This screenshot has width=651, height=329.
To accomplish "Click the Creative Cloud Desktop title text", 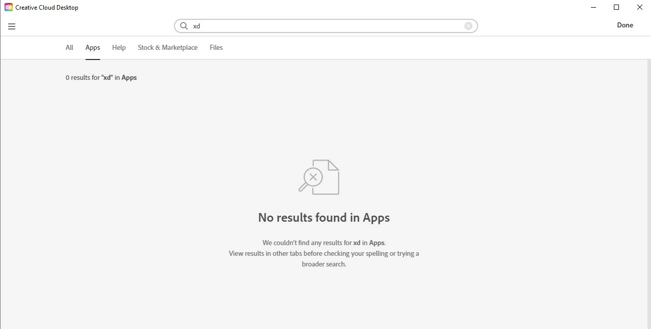I will pyautogui.click(x=47, y=8).
